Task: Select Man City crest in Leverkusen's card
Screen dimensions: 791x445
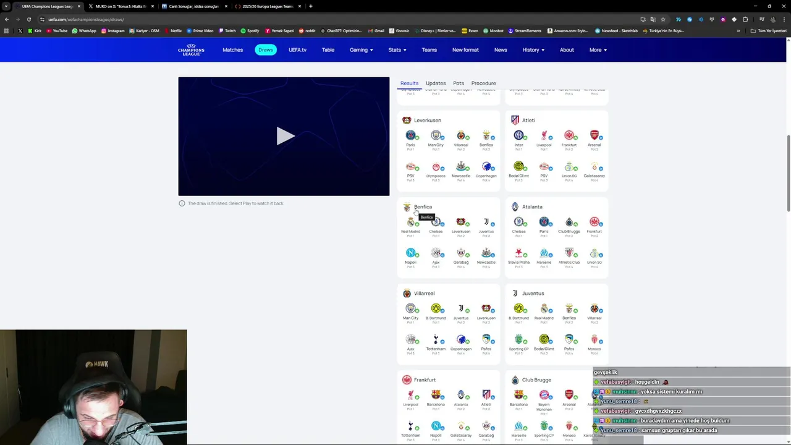Action: coord(436,135)
